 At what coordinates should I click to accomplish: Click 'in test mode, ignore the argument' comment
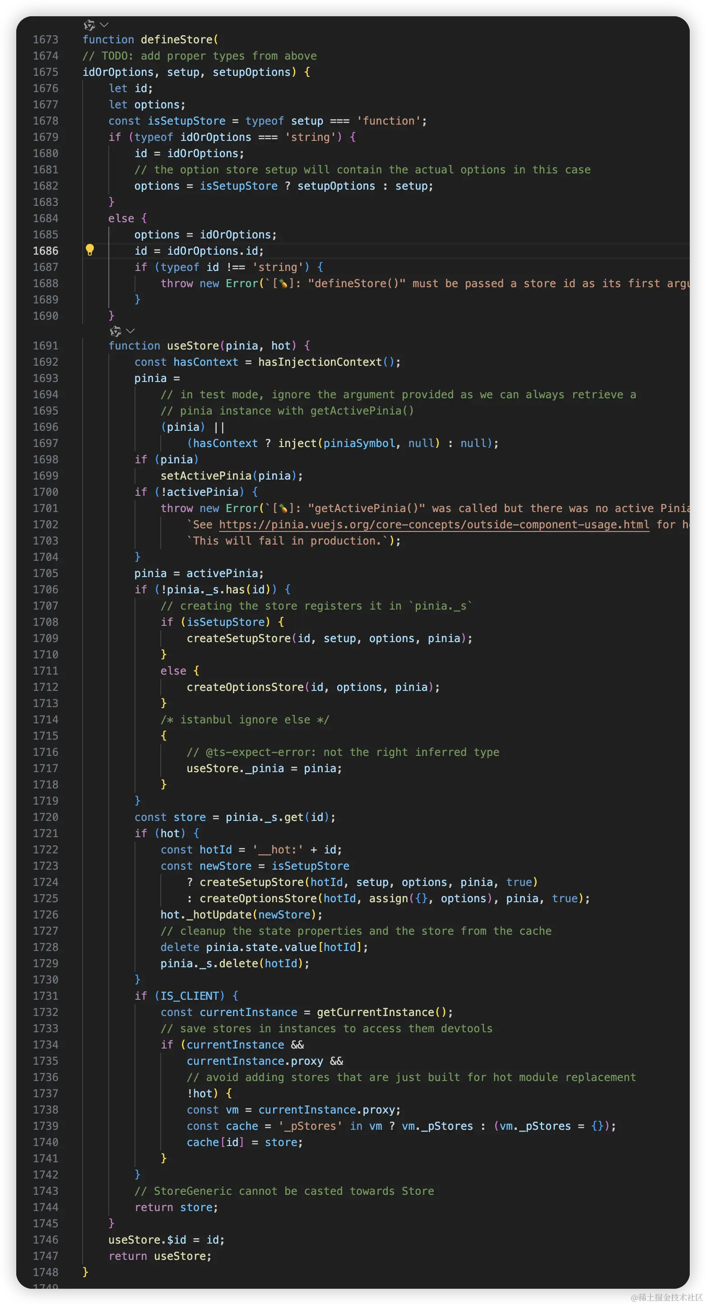[399, 394]
